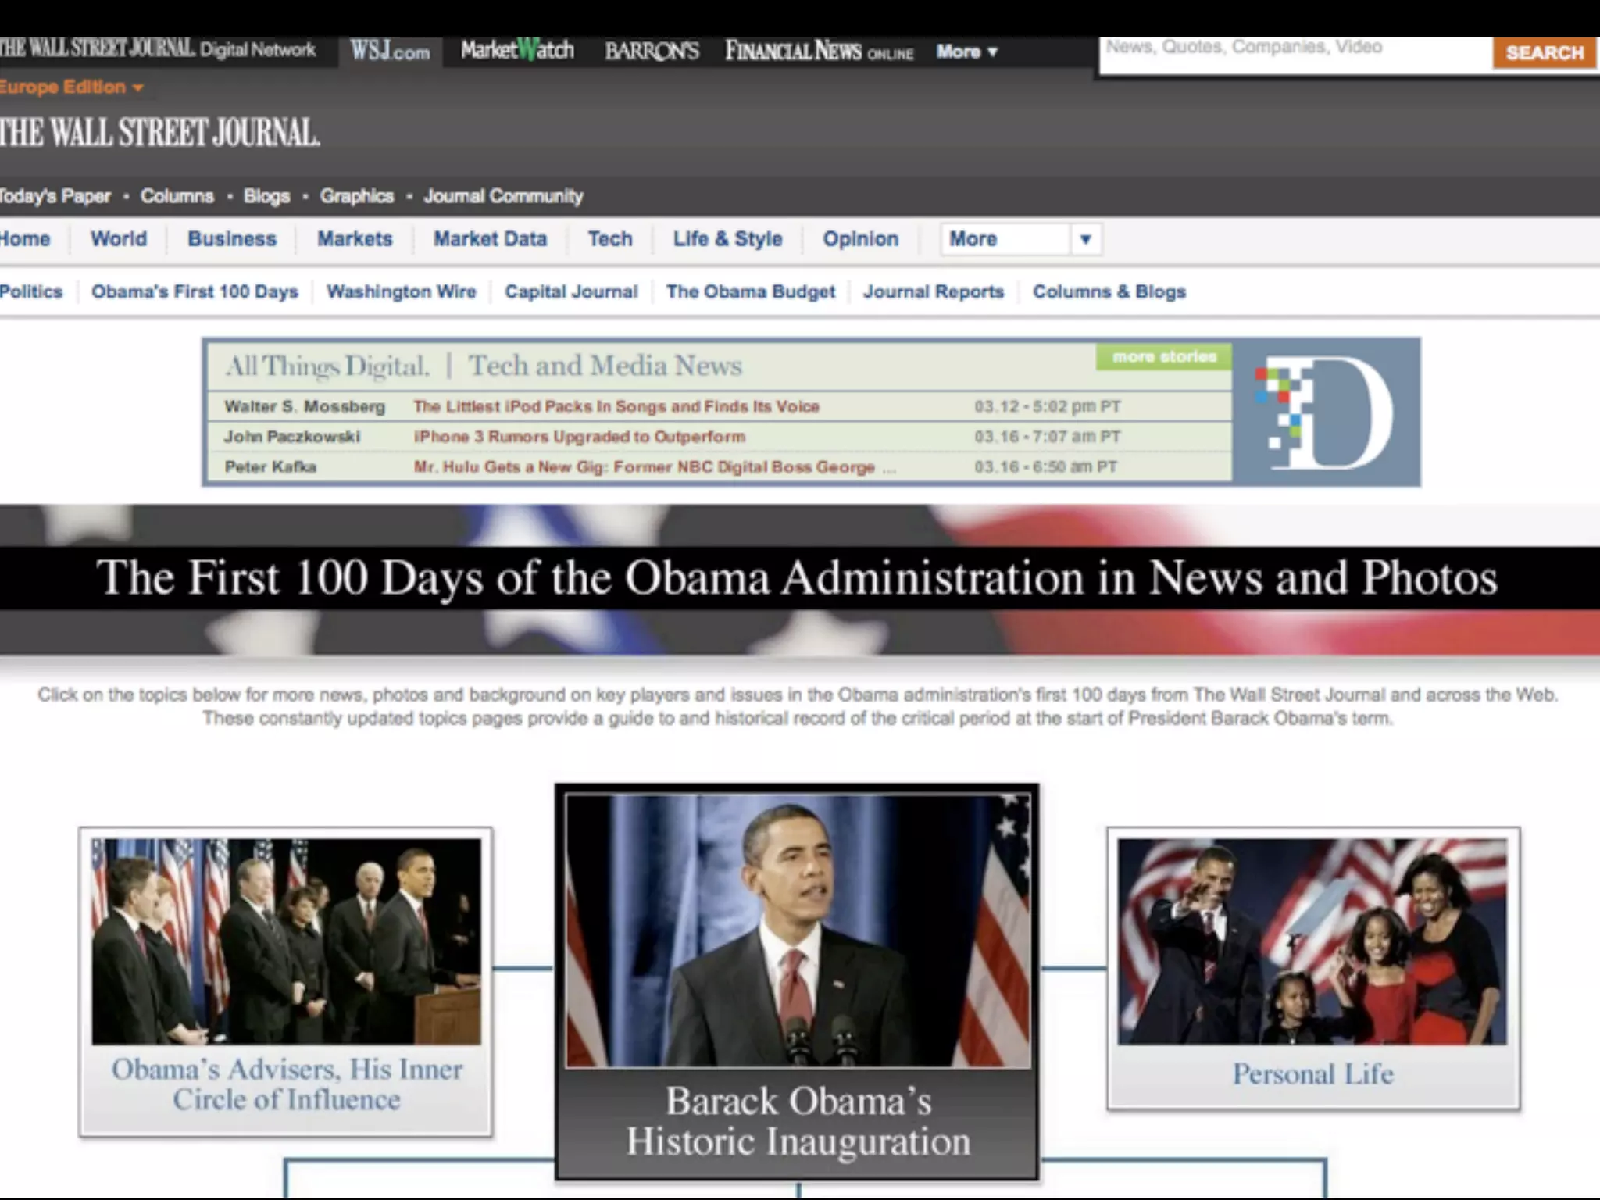Expand the Europe Edition dropdown
The image size is (1600, 1200).
pos(72,87)
